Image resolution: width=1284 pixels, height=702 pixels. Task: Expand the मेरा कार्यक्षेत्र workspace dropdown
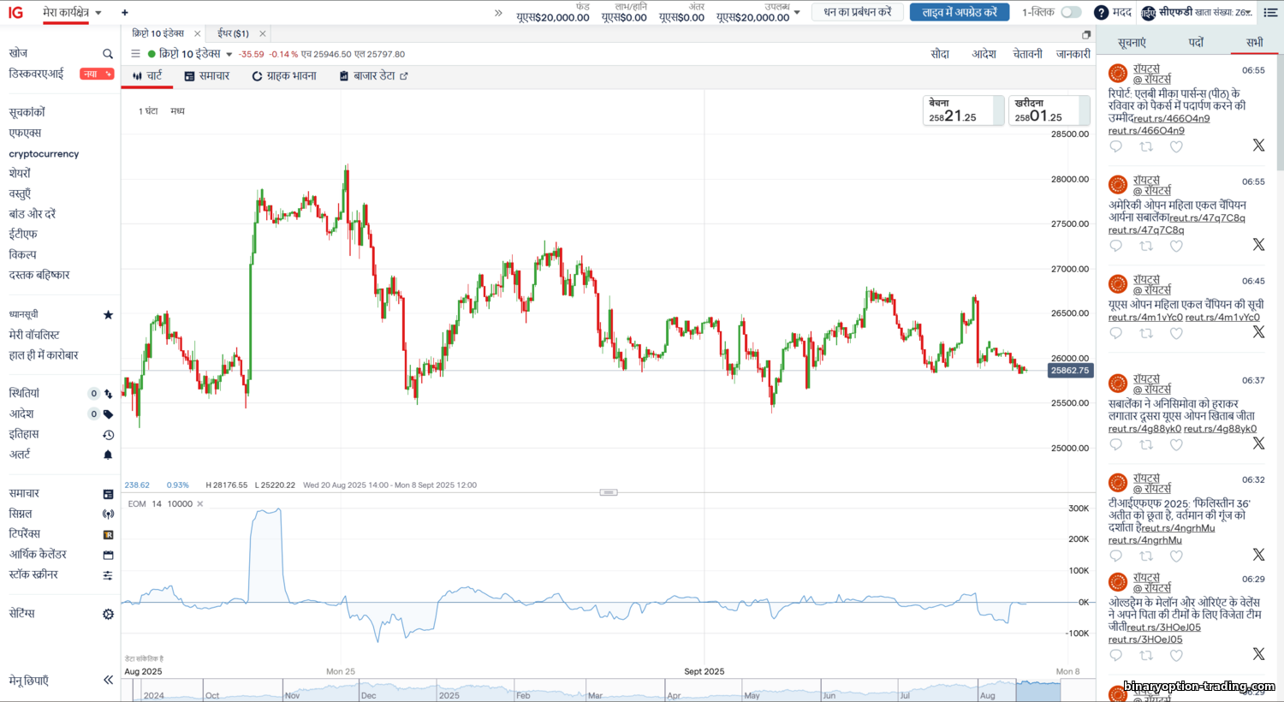coord(98,13)
